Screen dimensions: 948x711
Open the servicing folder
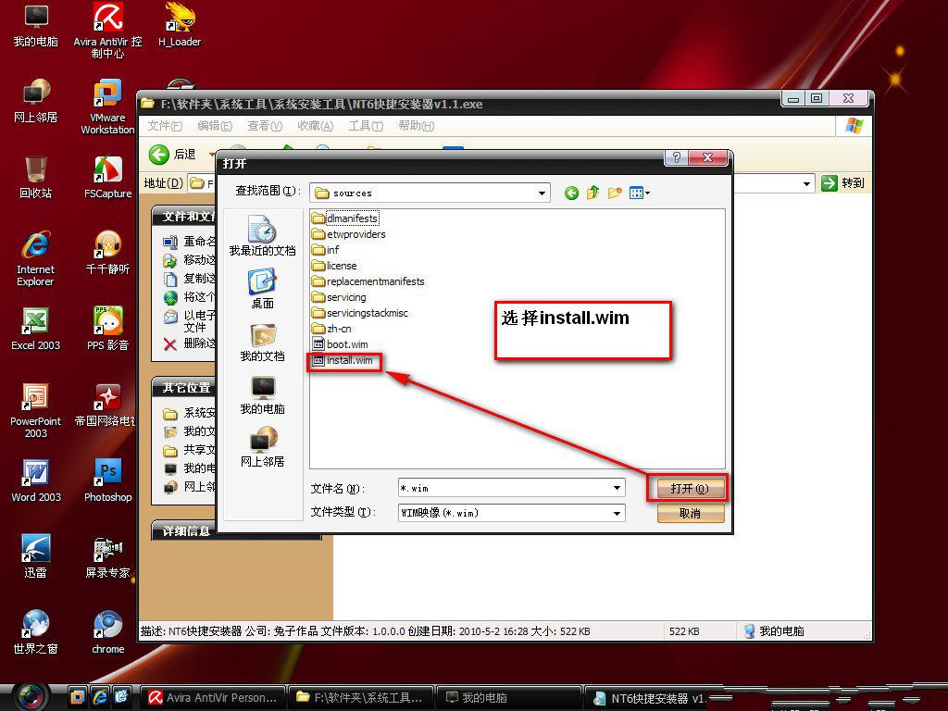[x=345, y=297]
